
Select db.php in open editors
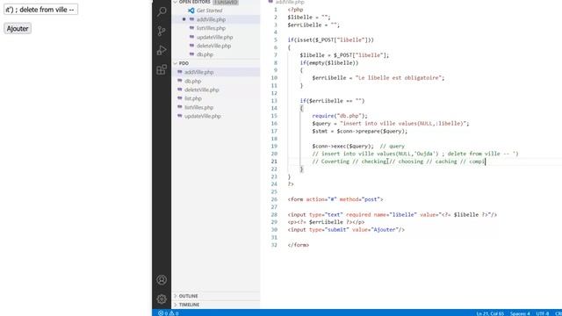click(x=205, y=54)
